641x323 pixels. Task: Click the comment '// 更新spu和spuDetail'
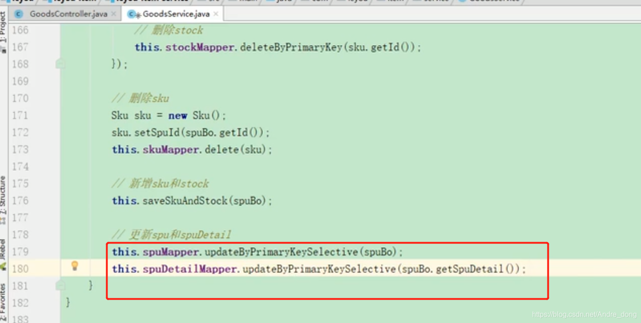point(171,235)
